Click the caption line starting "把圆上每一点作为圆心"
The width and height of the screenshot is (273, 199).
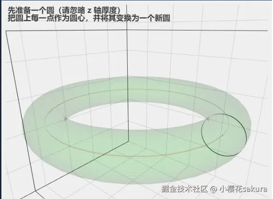(x=89, y=18)
